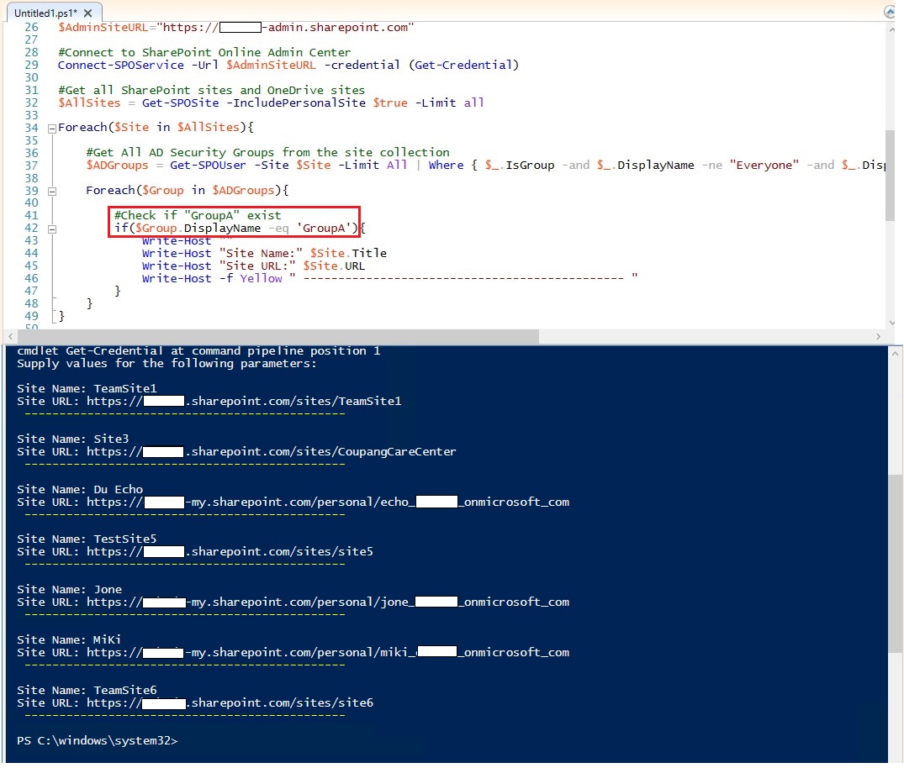Click the sites/site6 URL output
This screenshot has height=768, width=904.
pos(195,703)
